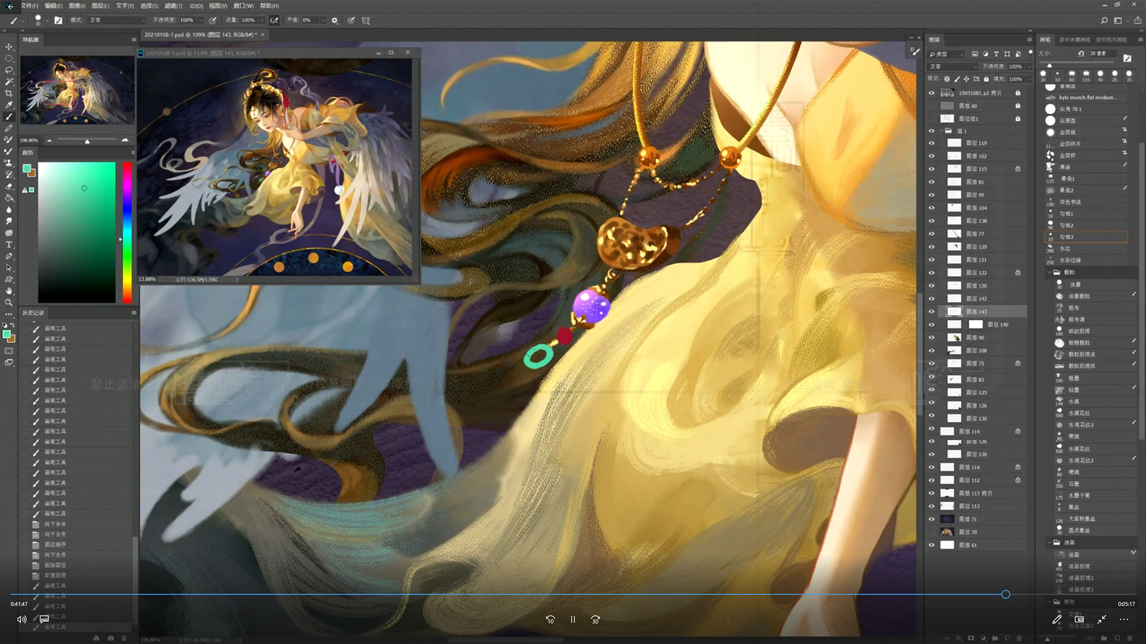Image resolution: width=1146 pixels, height=644 pixels.
Task: Open brush settings gear in options bar
Action: [335, 20]
